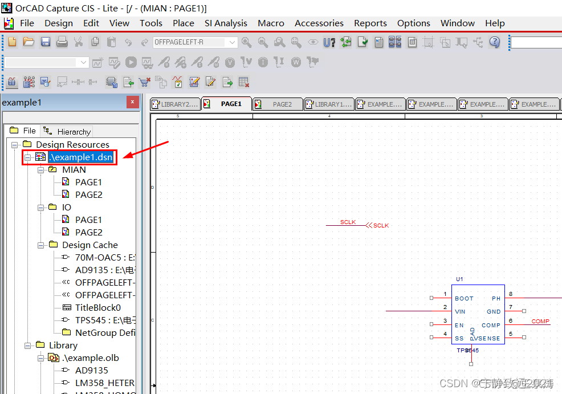This screenshot has width=562, height=394.
Task: Open the OFFPAGELEFT-R part dropdown
Action: [x=232, y=43]
